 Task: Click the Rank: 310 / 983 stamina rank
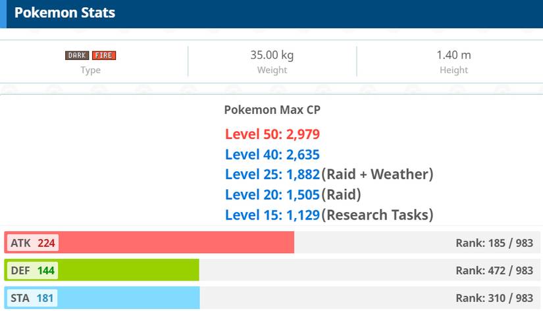click(494, 298)
